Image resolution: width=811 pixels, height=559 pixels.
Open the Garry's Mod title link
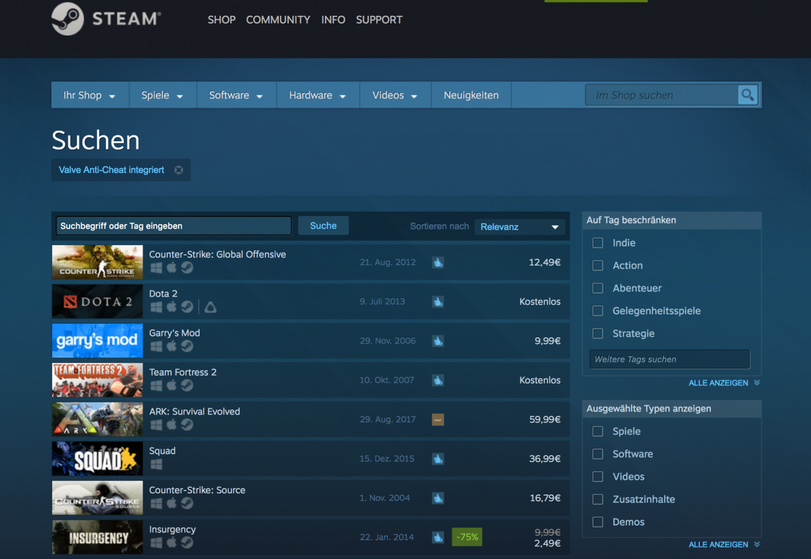pyautogui.click(x=174, y=333)
